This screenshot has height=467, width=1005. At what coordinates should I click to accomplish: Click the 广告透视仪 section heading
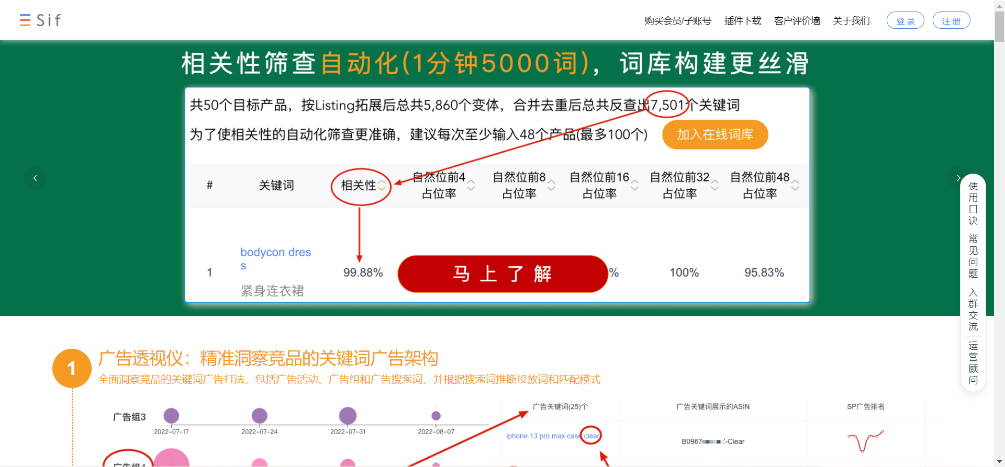tap(268, 358)
